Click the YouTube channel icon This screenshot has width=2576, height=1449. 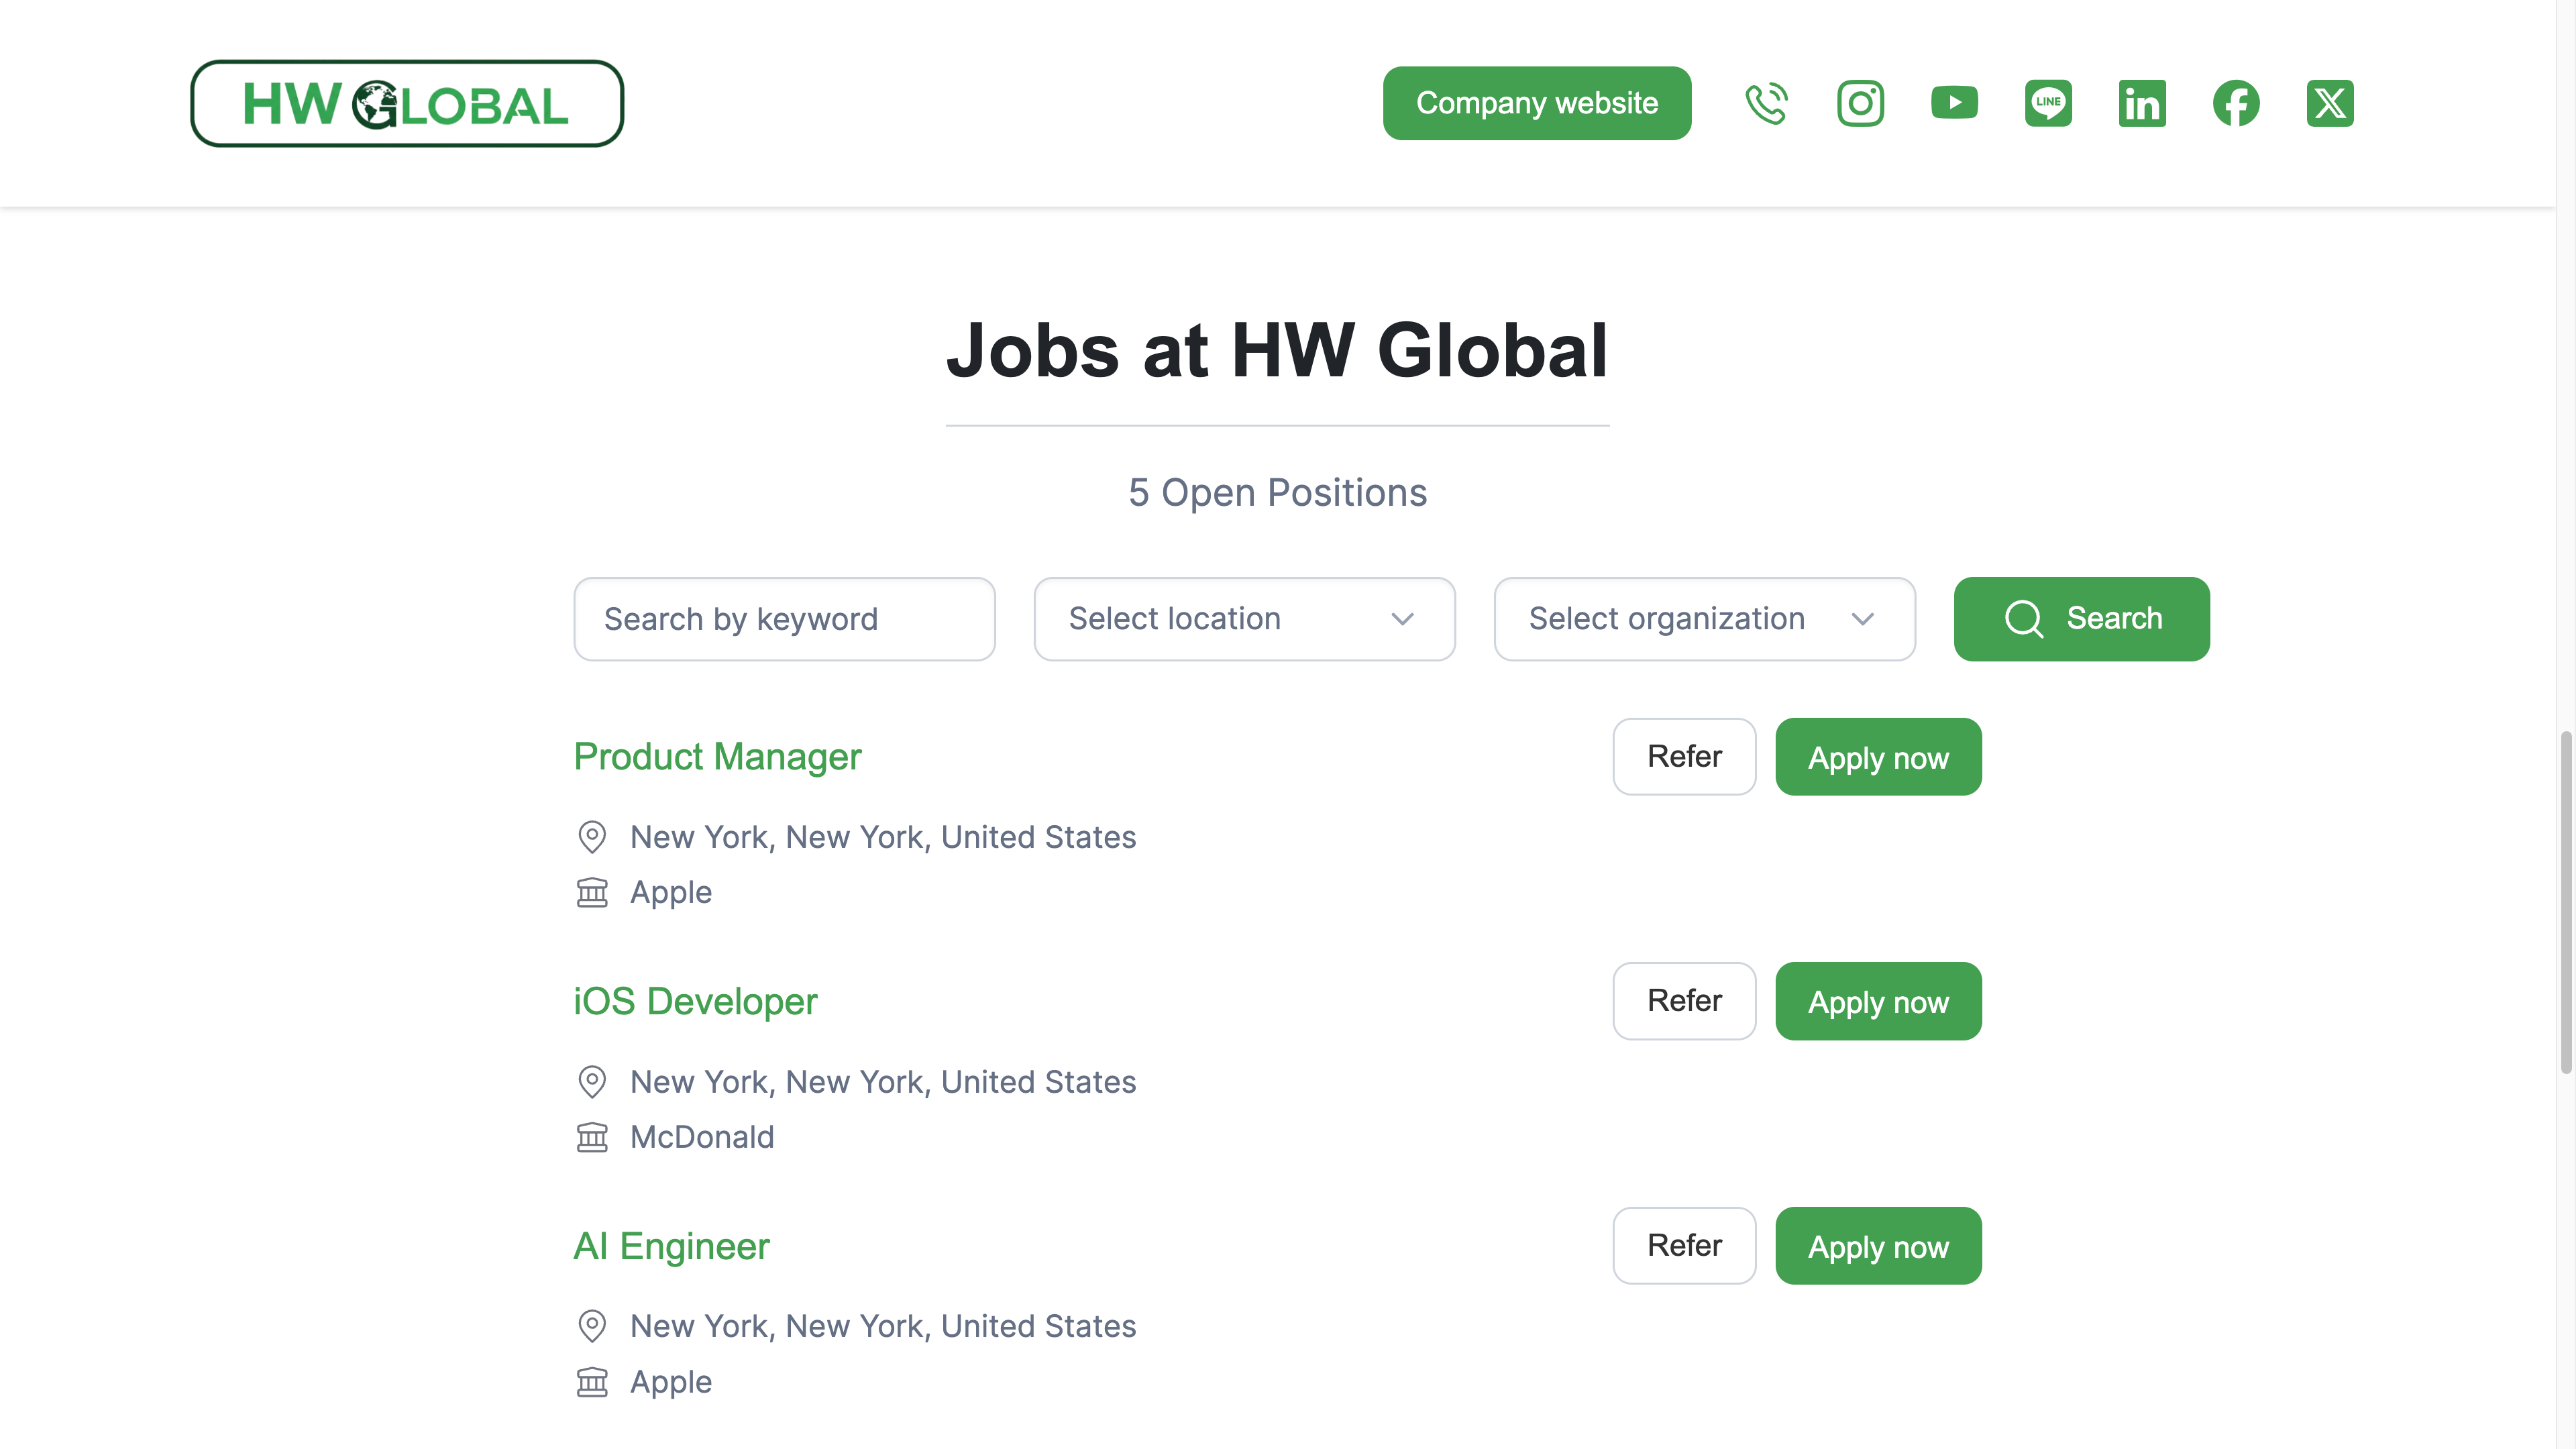tap(1954, 103)
